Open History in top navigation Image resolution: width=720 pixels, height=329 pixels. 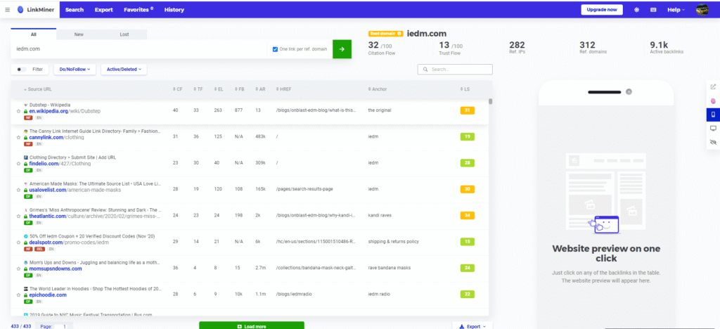click(x=174, y=10)
